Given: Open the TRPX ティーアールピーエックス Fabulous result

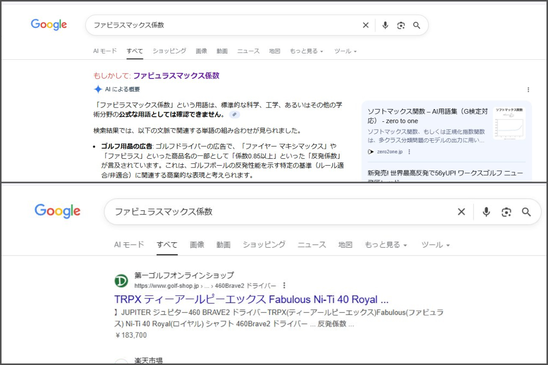Looking at the screenshot, I should pos(251,300).
